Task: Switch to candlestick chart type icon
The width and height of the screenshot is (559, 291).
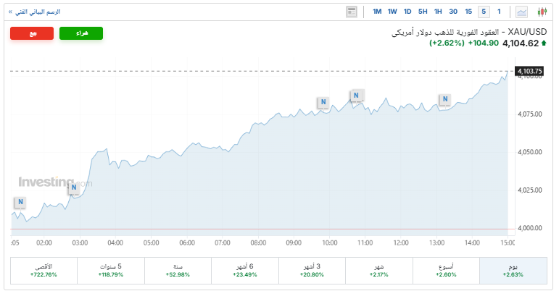Action: [x=542, y=12]
